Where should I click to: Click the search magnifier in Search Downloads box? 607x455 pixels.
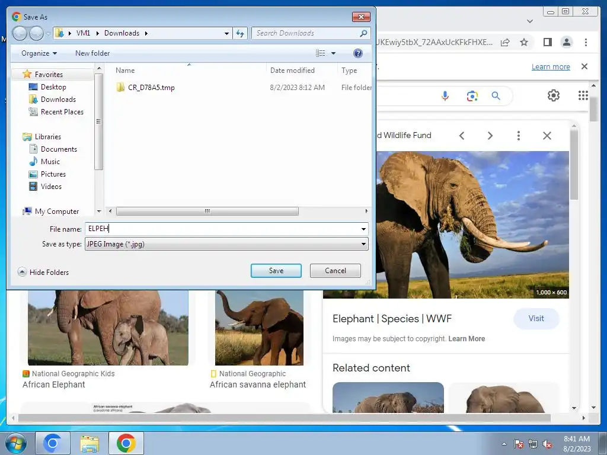click(363, 33)
